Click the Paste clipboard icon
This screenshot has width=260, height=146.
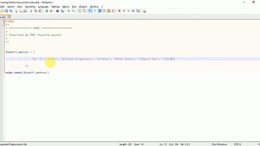coord(40,11)
